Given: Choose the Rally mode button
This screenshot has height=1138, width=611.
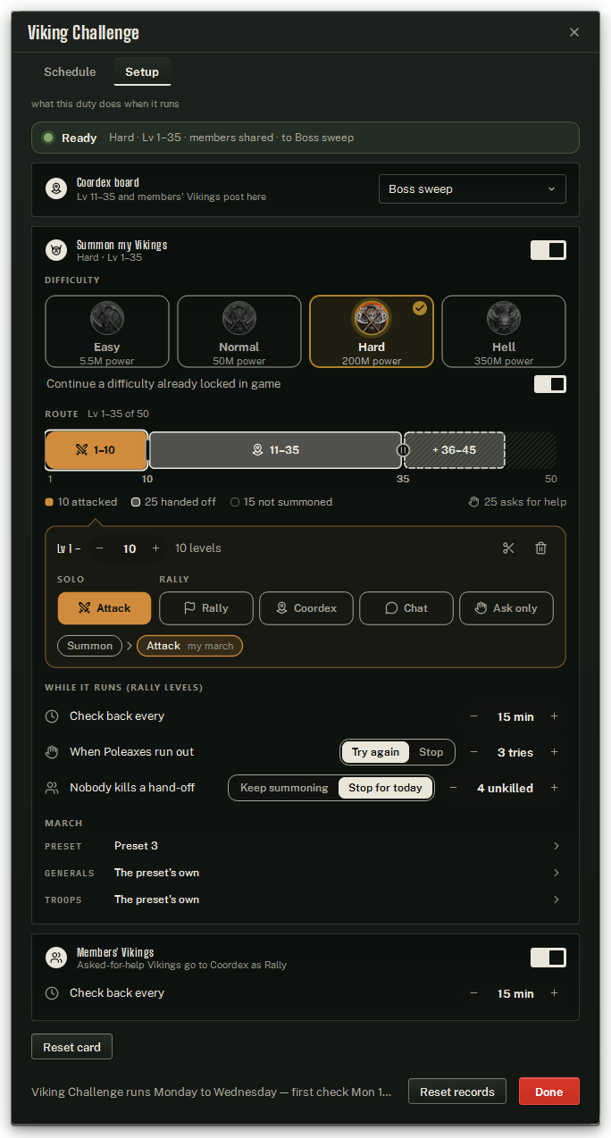Looking at the screenshot, I should point(206,608).
